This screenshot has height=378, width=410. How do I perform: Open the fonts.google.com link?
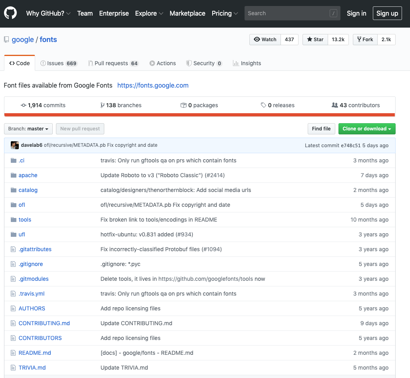pyautogui.click(x=153, y=85)
